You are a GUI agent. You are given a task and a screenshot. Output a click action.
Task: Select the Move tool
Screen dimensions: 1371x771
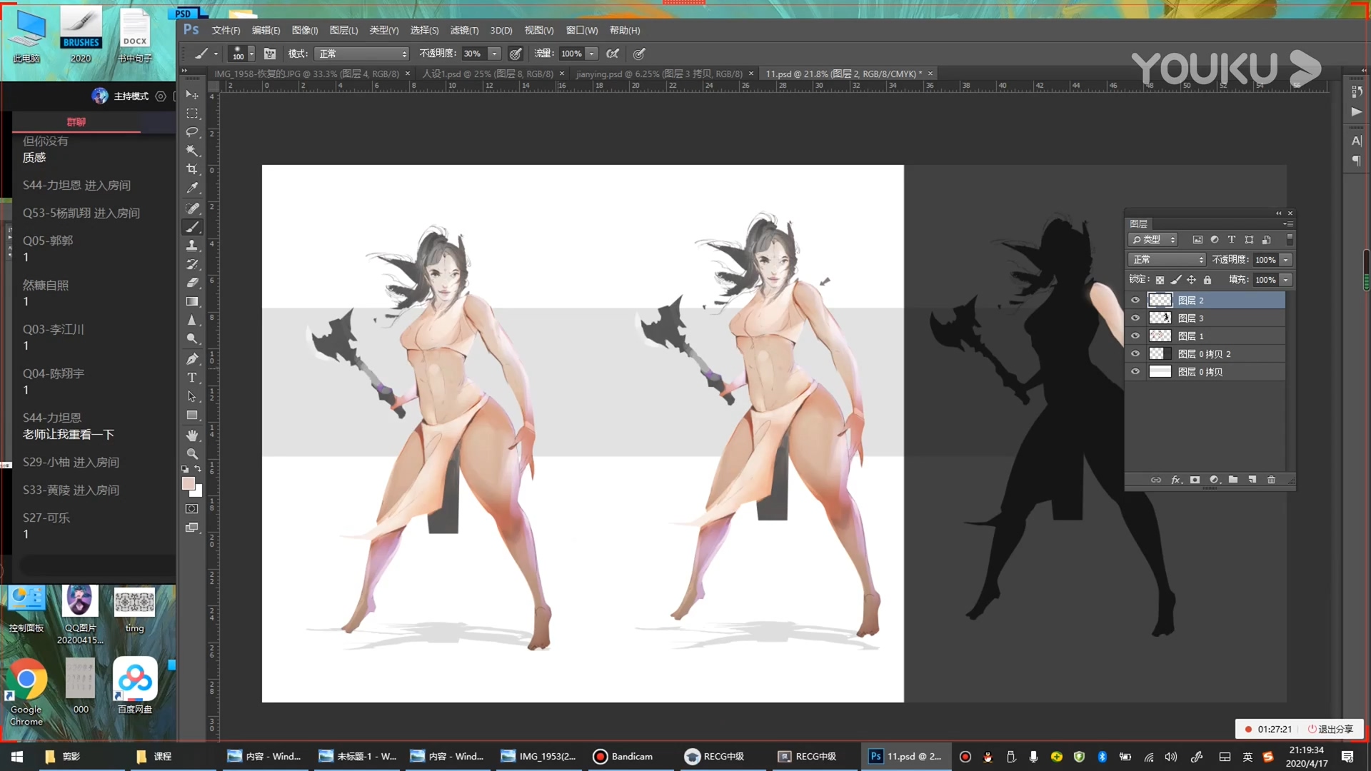192,95
